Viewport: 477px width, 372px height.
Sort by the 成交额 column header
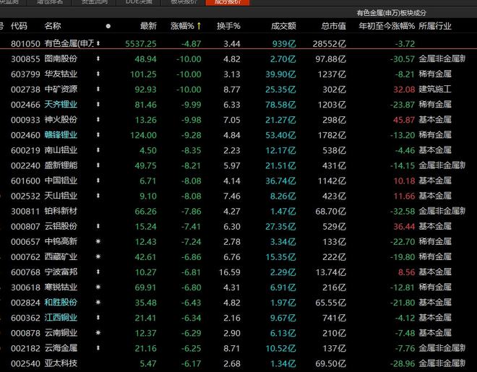[283, 26]
